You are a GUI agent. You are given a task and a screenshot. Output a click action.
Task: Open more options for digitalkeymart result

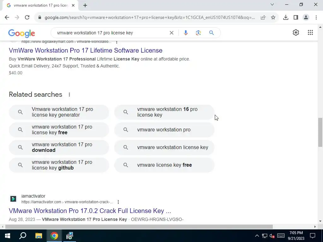coord(117,42)
